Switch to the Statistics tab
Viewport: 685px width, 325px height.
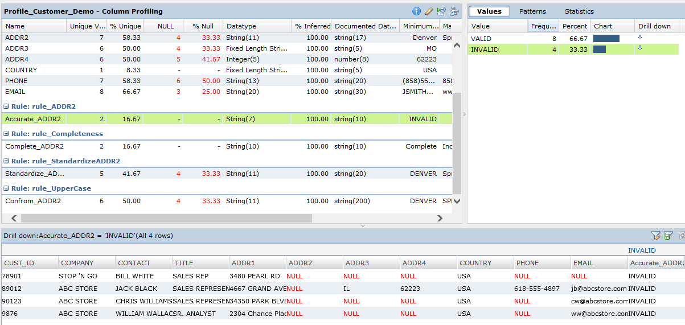(x=579, y=11)
